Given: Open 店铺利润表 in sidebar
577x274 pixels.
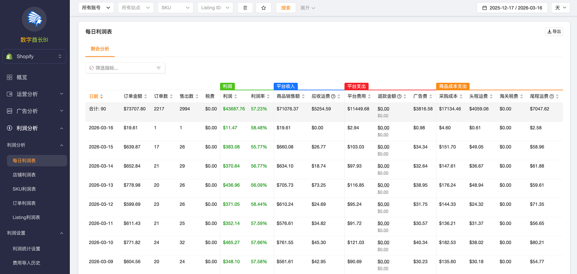Looking at the screenshot, I should click(24, 175).
